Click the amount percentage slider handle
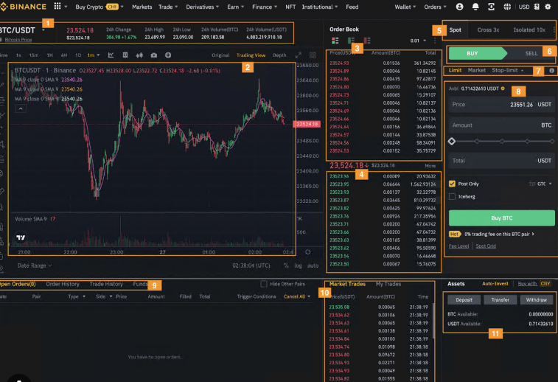The width and height of the screenshot is (558, 382). [x=452, y=142]
